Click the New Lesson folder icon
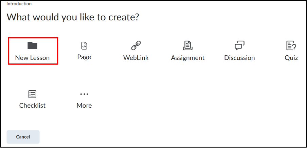 (32, 45)
